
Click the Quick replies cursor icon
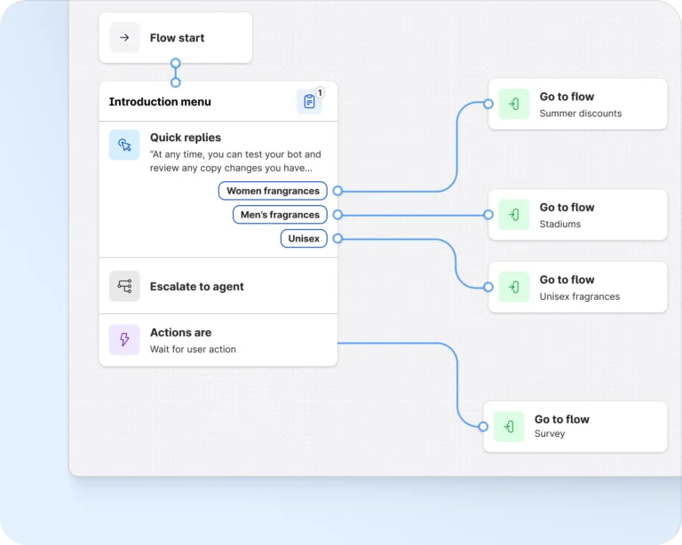pos(124,145)
